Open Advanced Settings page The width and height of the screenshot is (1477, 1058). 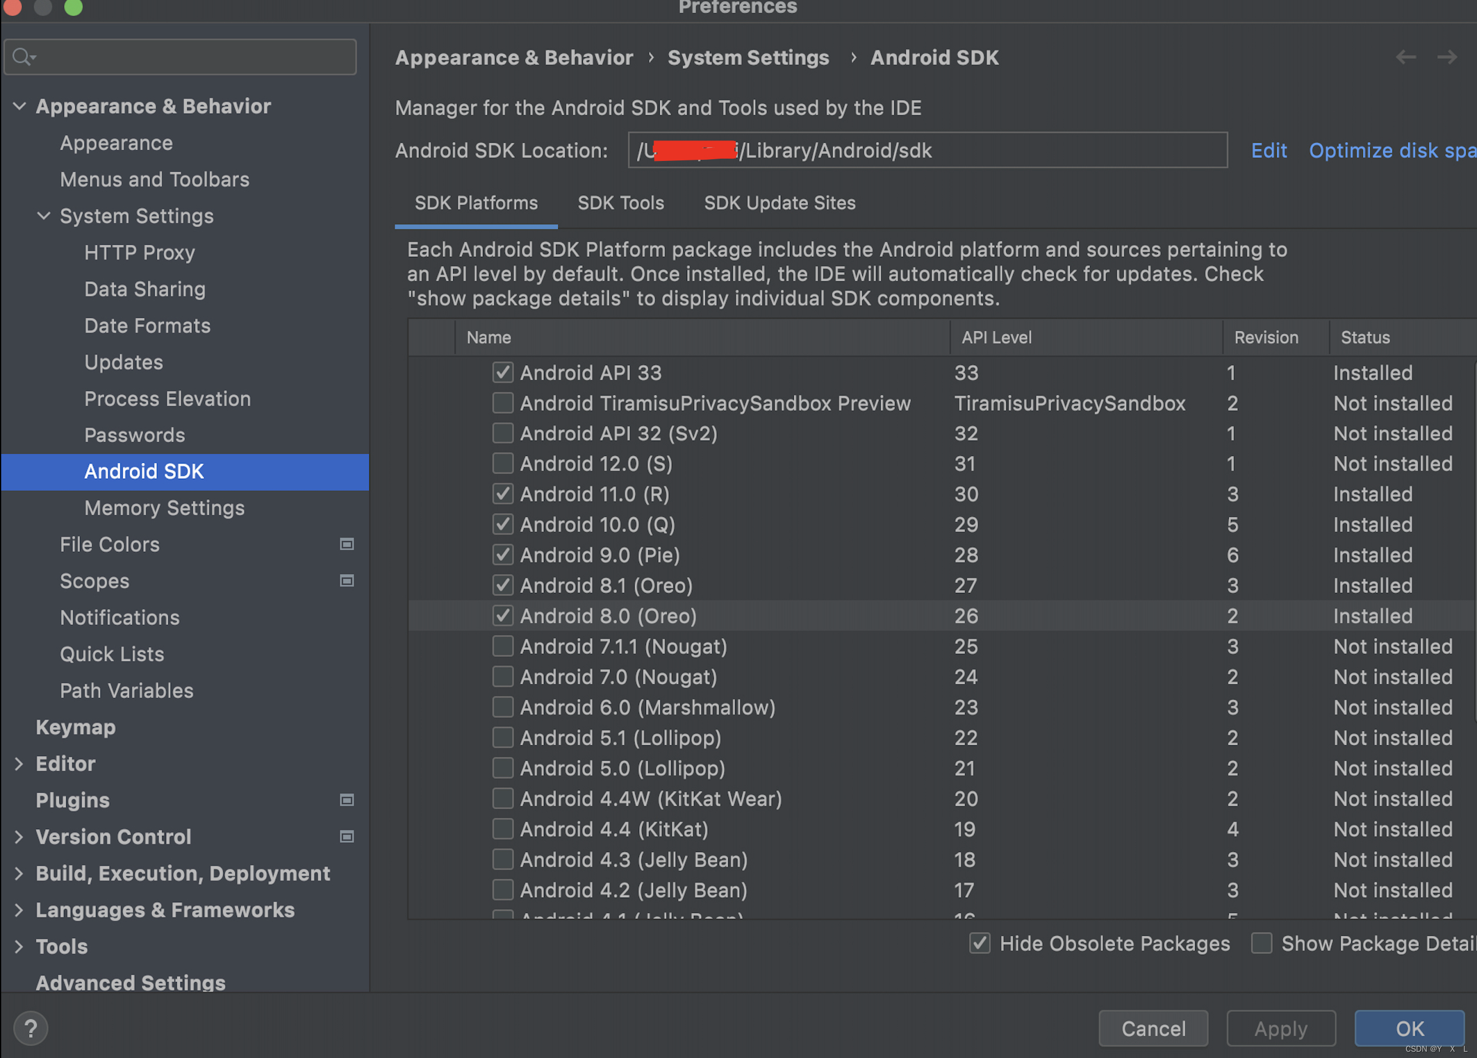131,982
